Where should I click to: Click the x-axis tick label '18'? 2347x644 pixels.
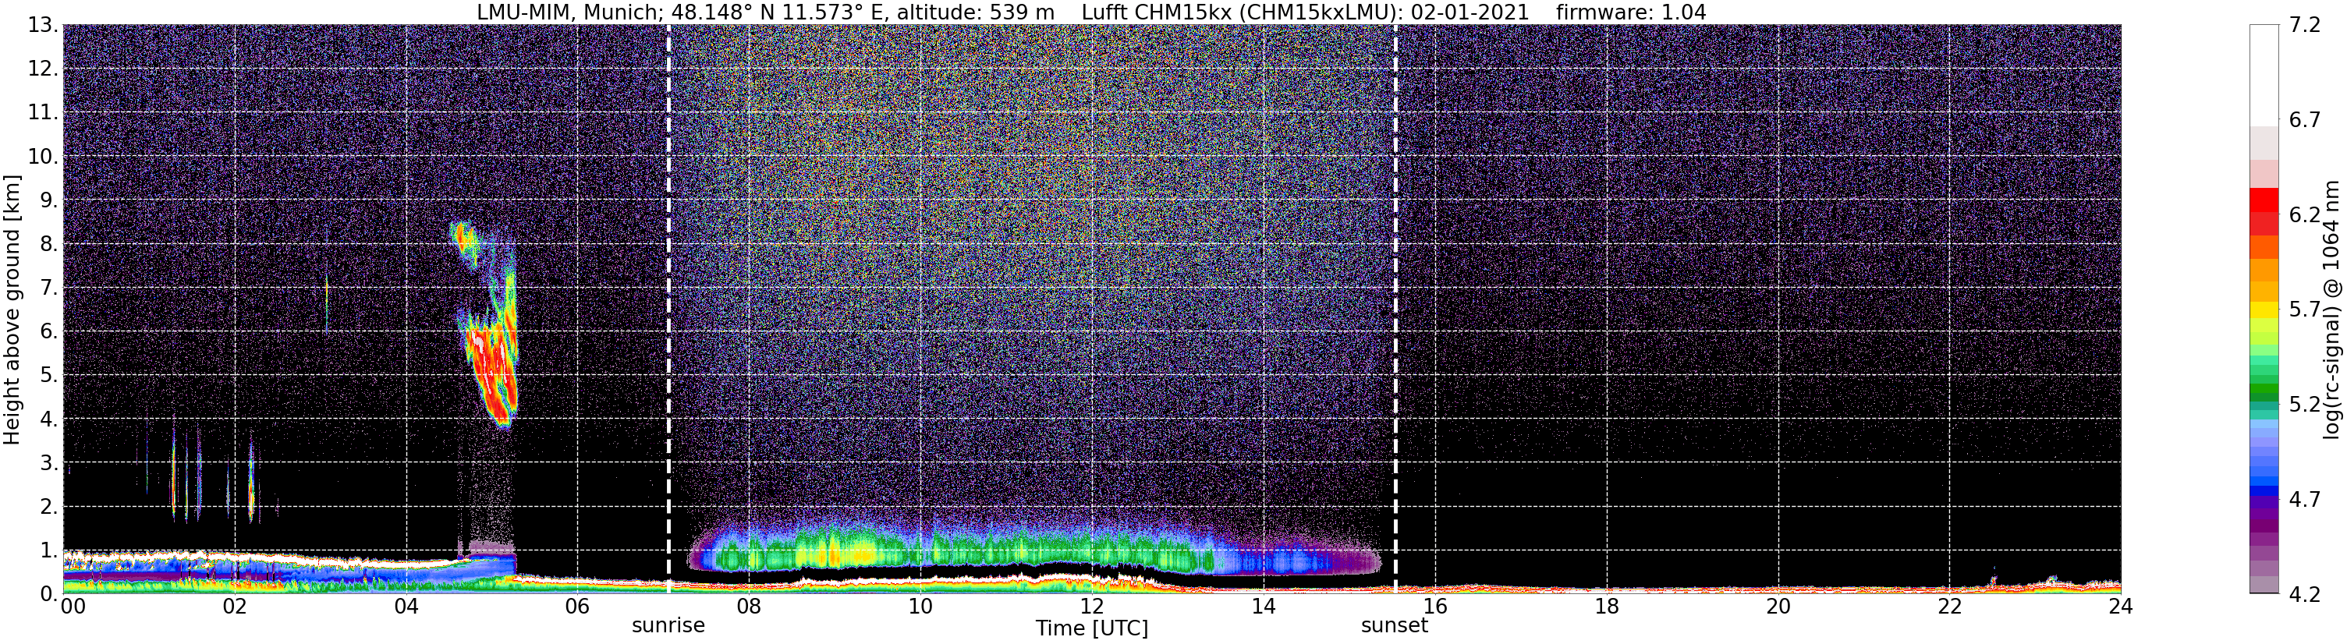click(1606, 607)
